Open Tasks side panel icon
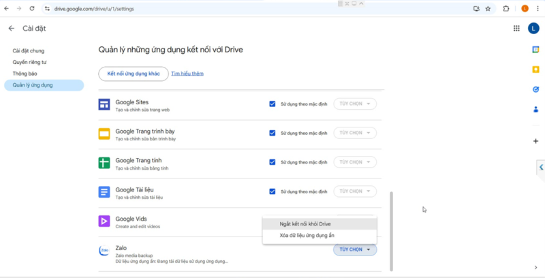The width and height of the screenshot is (545, 278). (x=535, y=89)
